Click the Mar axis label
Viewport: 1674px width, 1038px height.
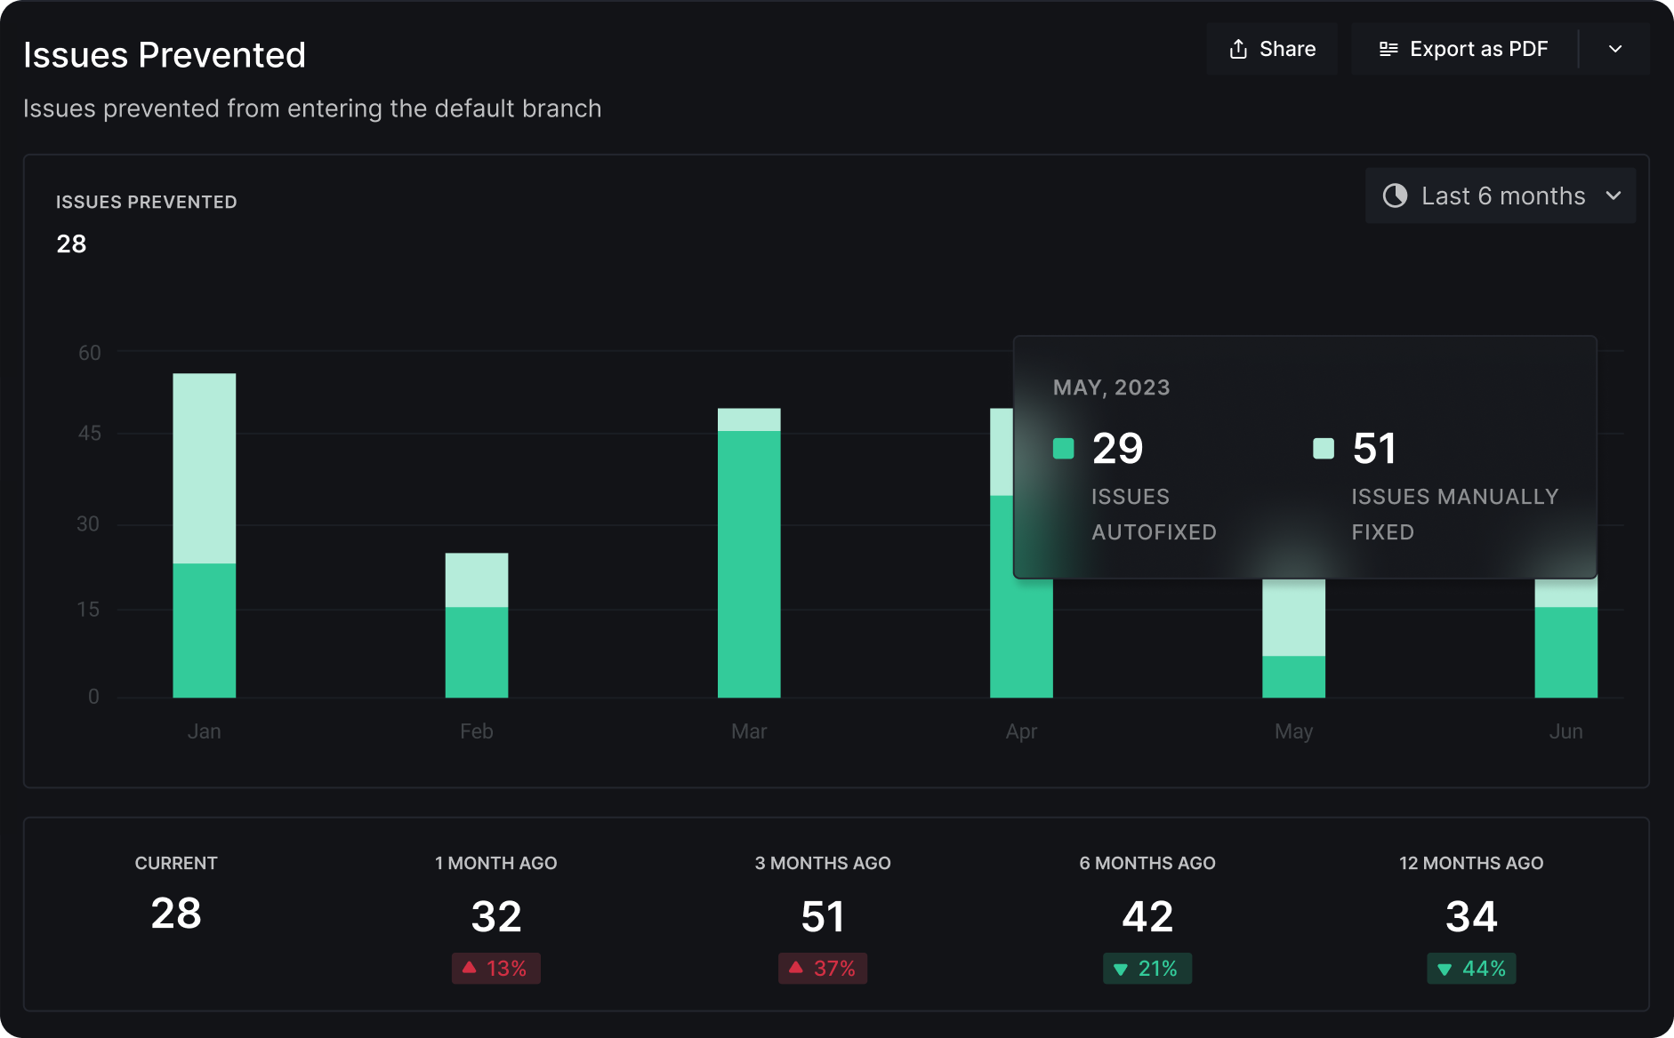(x=749, y=731)
